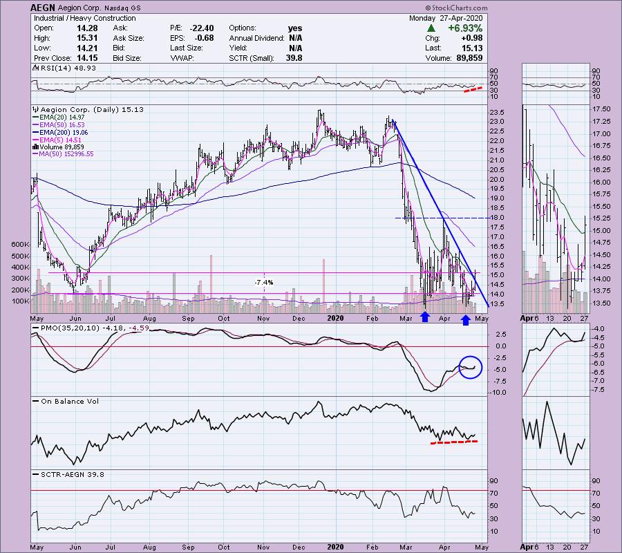
Task: Click the 'SCTR-AEGN 39.8' panel label
Action: coord(72,474)
